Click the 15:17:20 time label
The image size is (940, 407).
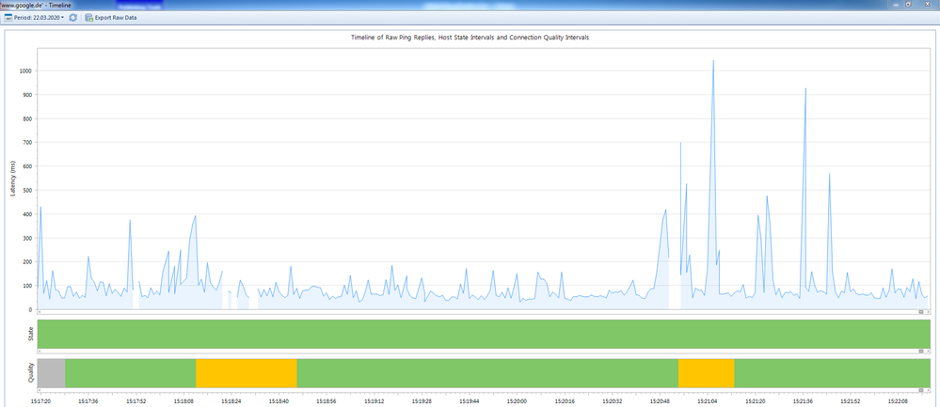tap(41, 400)
